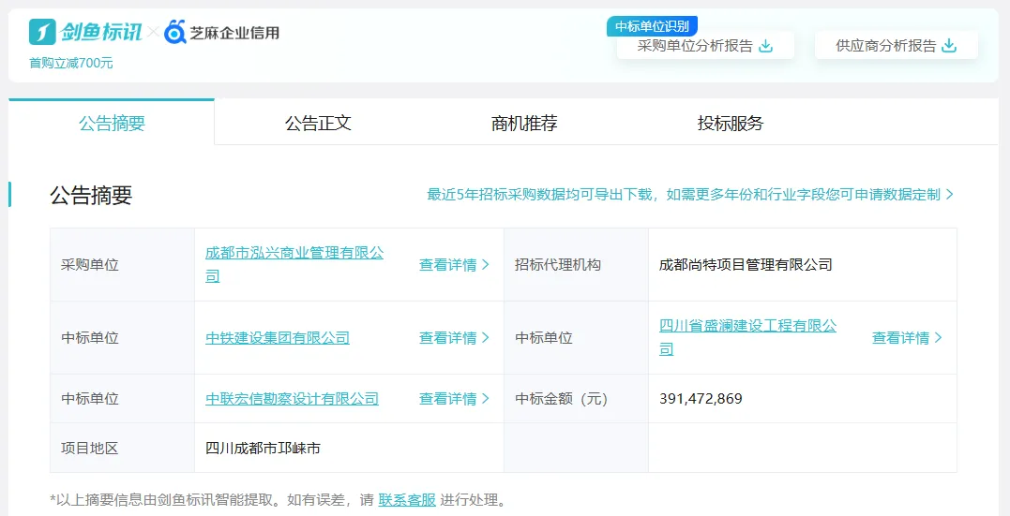Click download icon on 采购单位分析报告
Viewport: 1010px width, 516px height.
click(x=766, y=46)
